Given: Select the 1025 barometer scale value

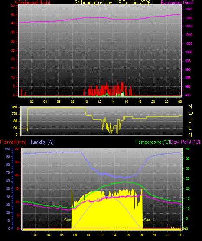Looking at the screenshot, I should point(189,10).
